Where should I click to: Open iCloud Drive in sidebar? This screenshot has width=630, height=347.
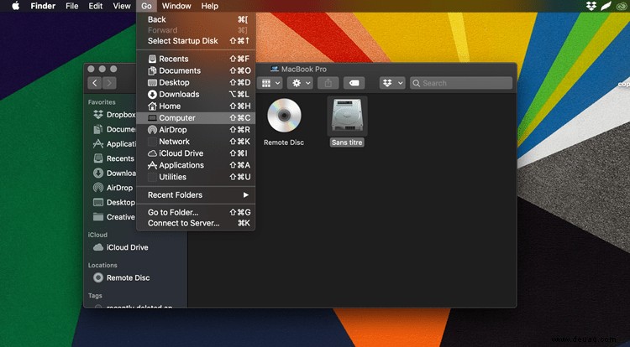pos(121,247)
